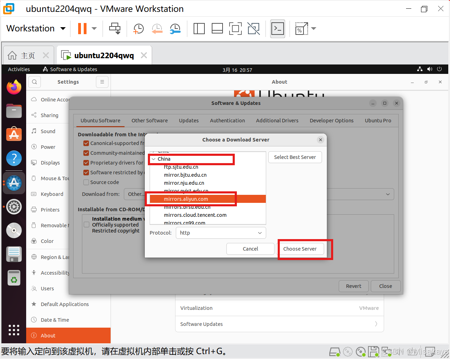The width and height of the screenshot is (450, 359).
Task: Open the Protocol http dropdown
Action: tap(221, 233)
